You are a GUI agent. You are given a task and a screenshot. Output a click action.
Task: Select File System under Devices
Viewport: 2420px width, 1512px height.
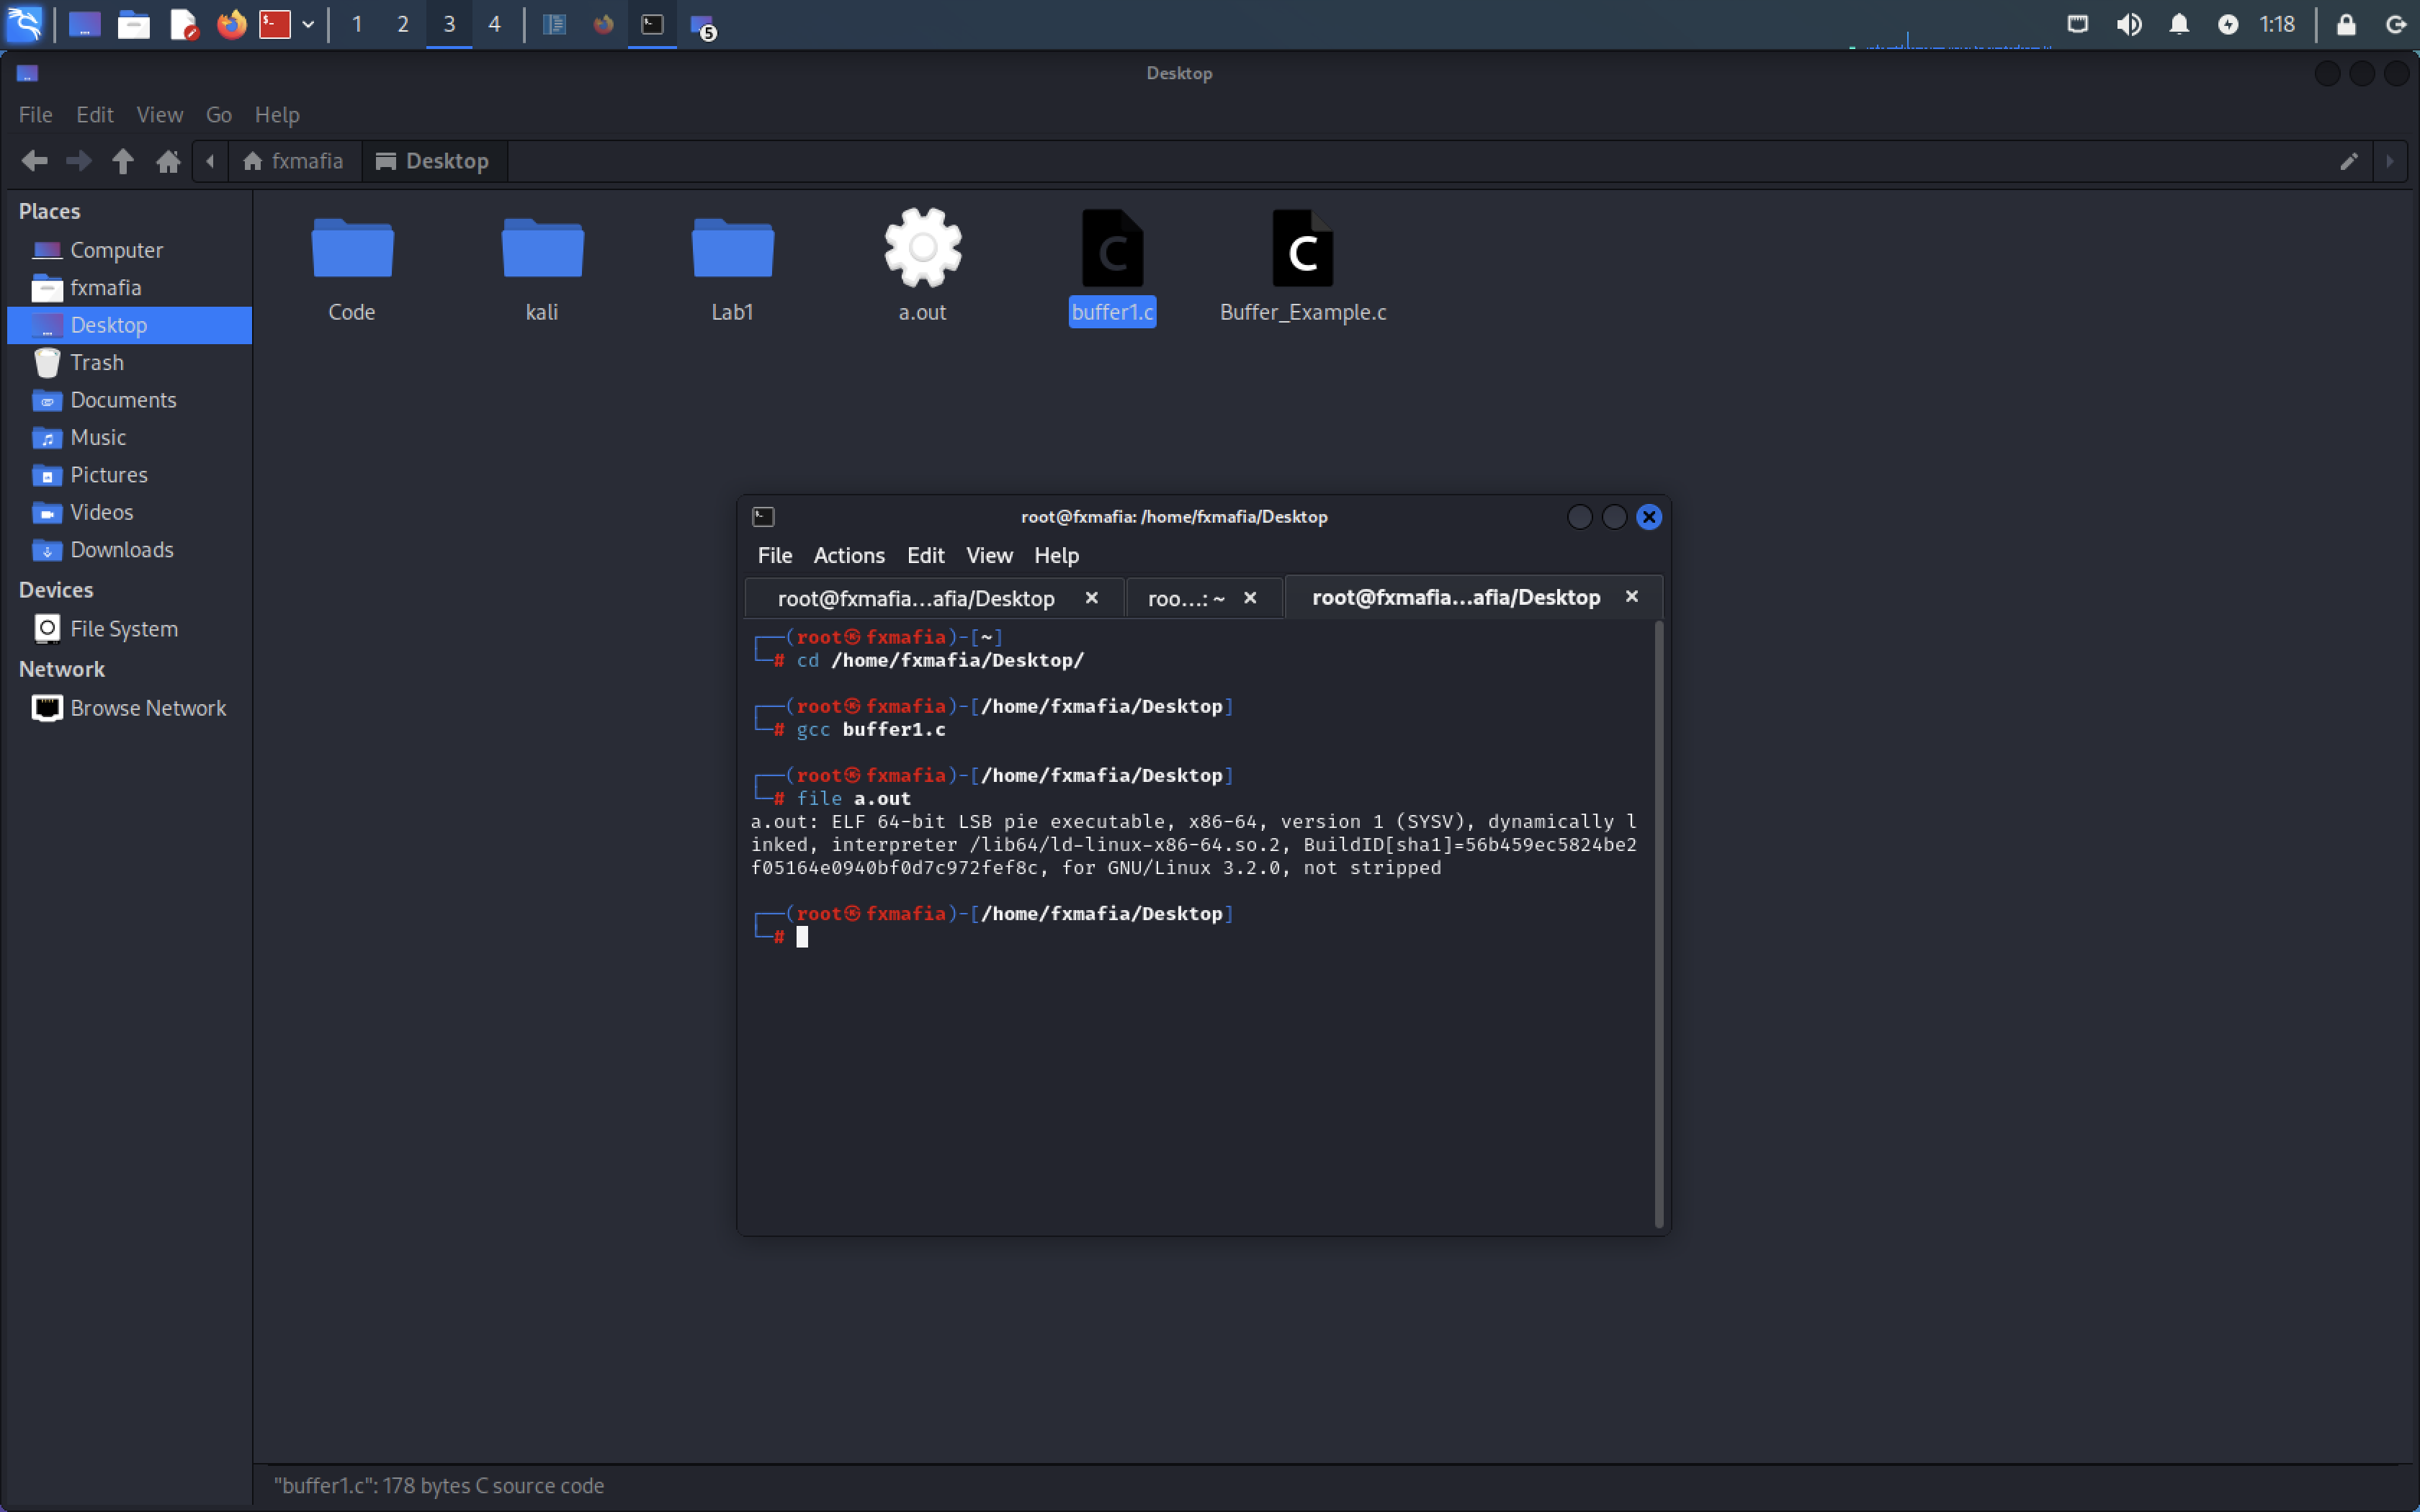point(129,629)
